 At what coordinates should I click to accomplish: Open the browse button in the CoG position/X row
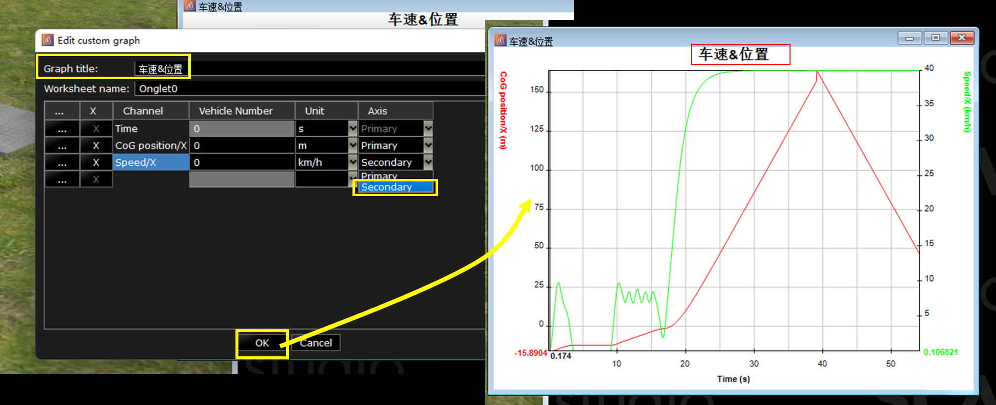[x=62, y=145]
